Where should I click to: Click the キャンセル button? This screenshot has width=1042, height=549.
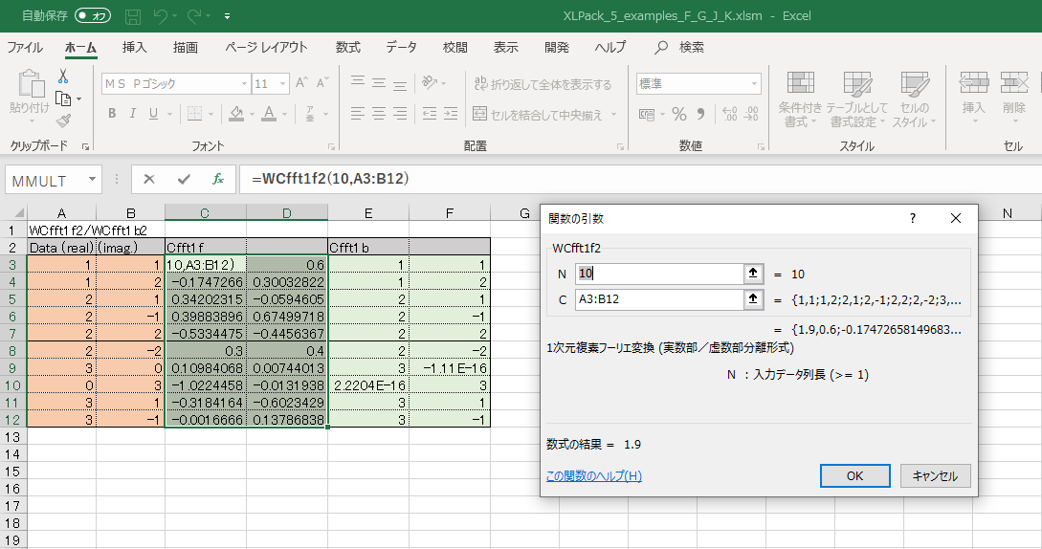click(x=935, y=476)
